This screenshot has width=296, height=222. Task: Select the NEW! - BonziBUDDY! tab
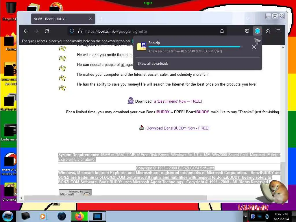[63, 19]
